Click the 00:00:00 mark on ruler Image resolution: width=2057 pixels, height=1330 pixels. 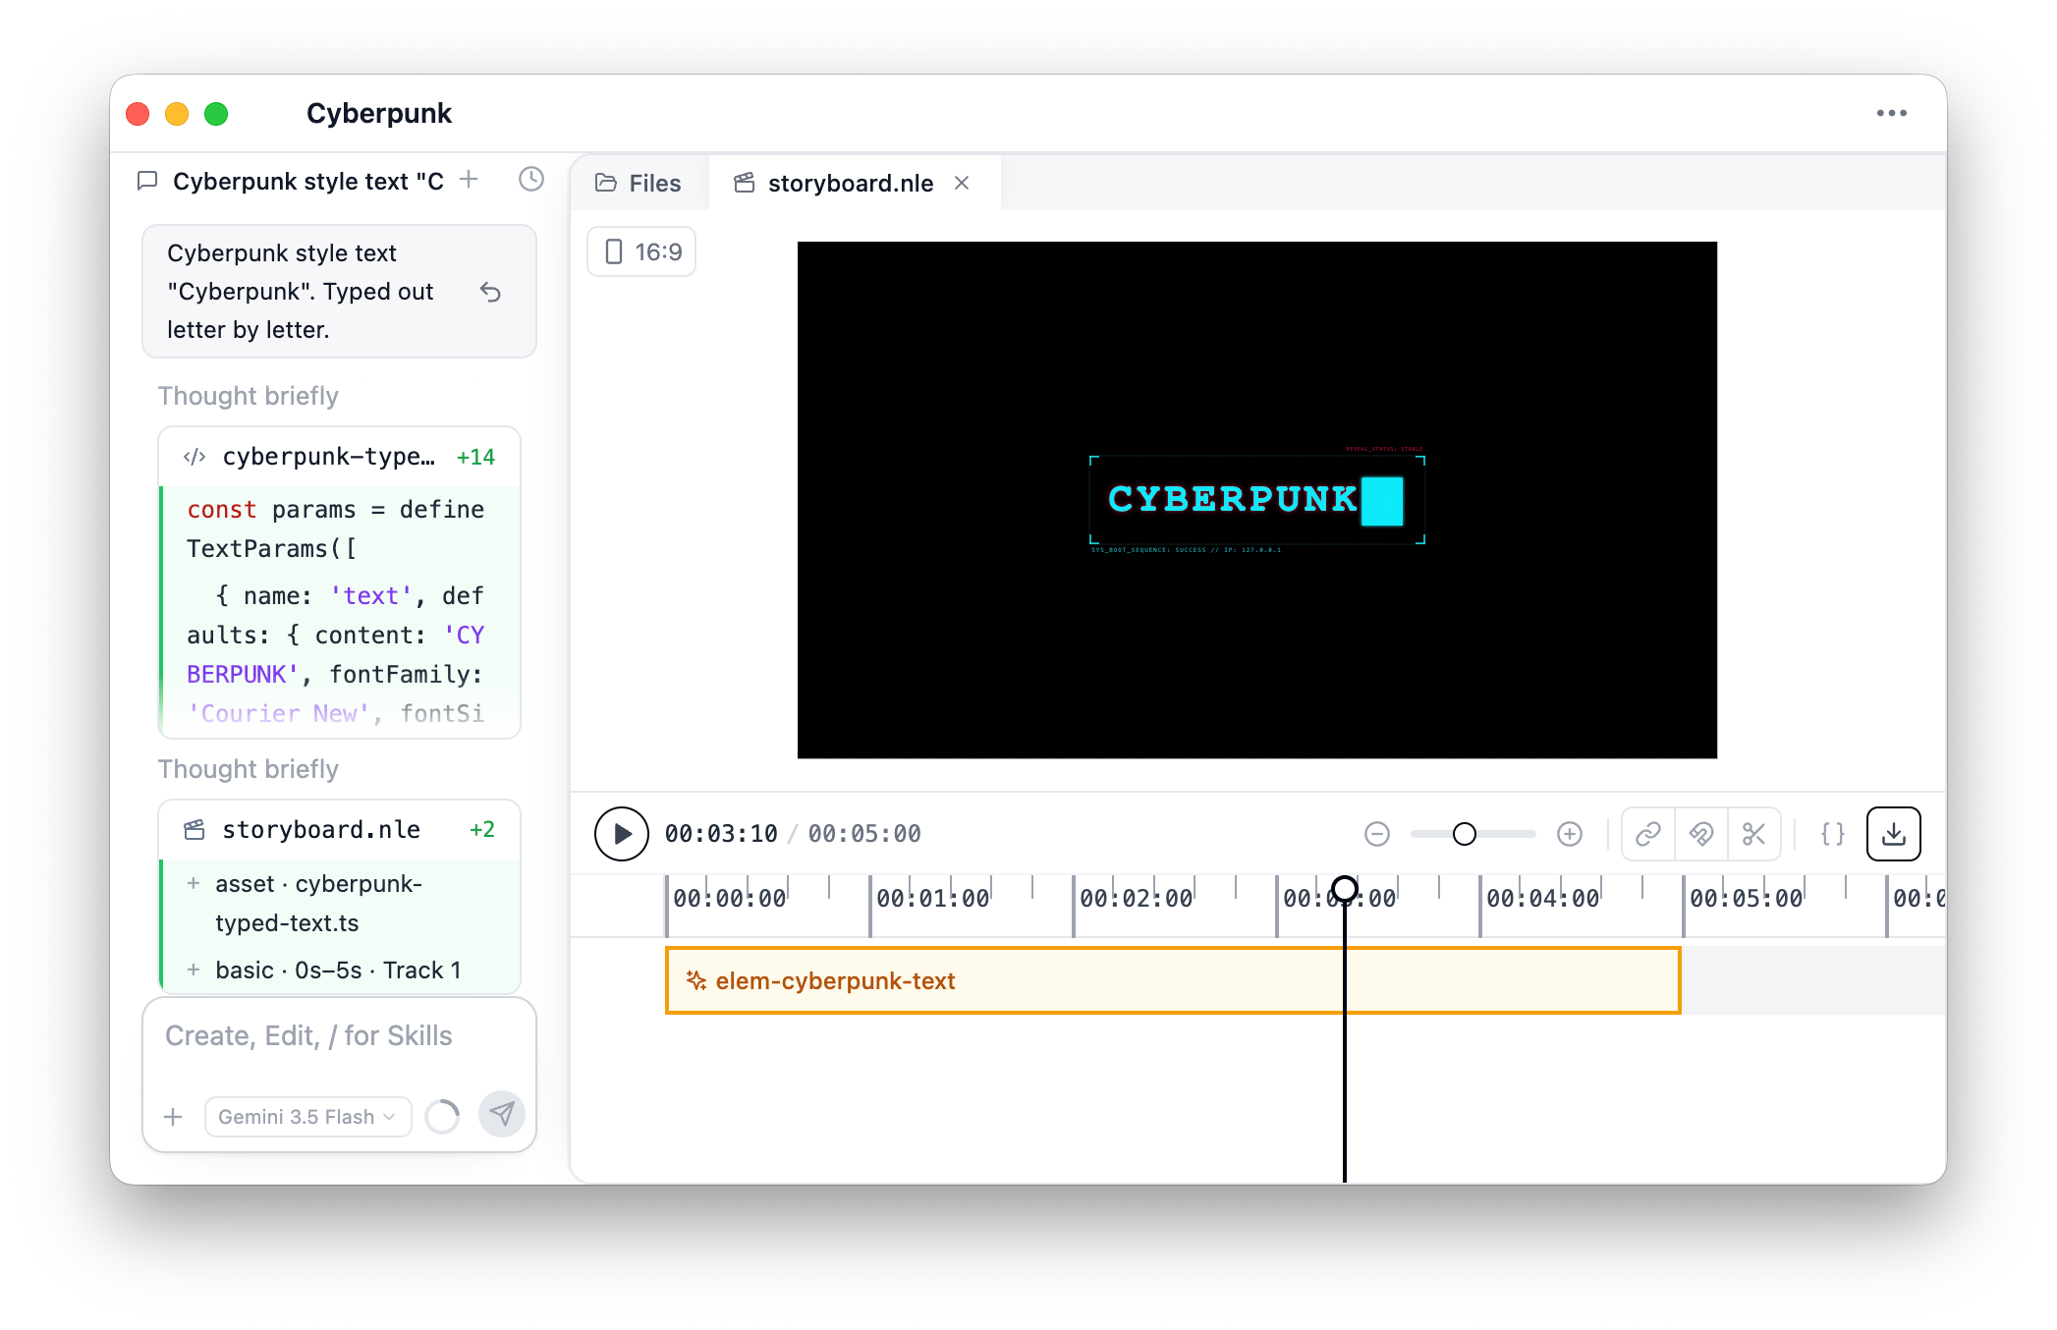[x=729, y=899]
